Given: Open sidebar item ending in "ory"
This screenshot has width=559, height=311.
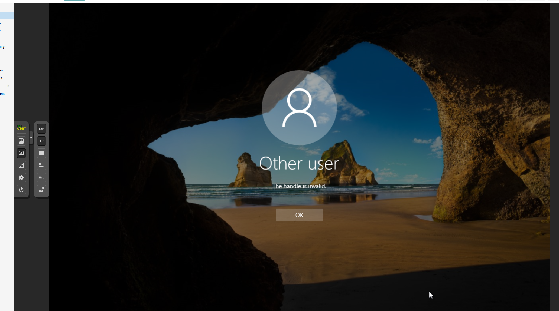Looking at the screenshot, I should (x=2, y=47).
